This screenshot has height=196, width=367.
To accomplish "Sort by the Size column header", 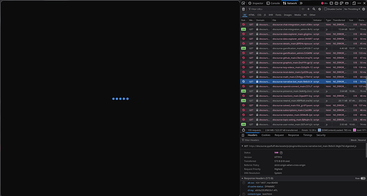I will tap(353, 20).
